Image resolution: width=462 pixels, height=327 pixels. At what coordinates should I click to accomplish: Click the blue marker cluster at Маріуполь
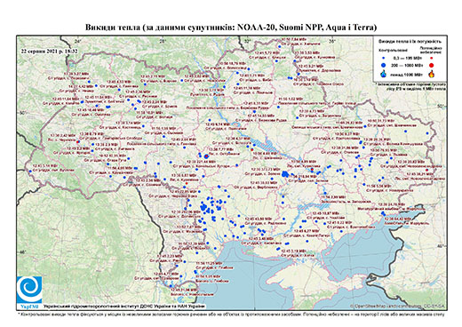383,213
